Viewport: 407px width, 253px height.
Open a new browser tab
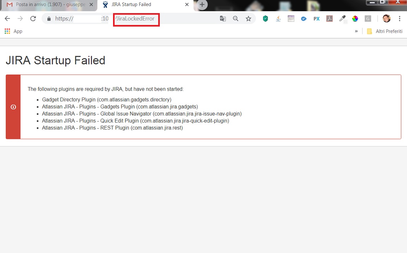tap(202, 5)
